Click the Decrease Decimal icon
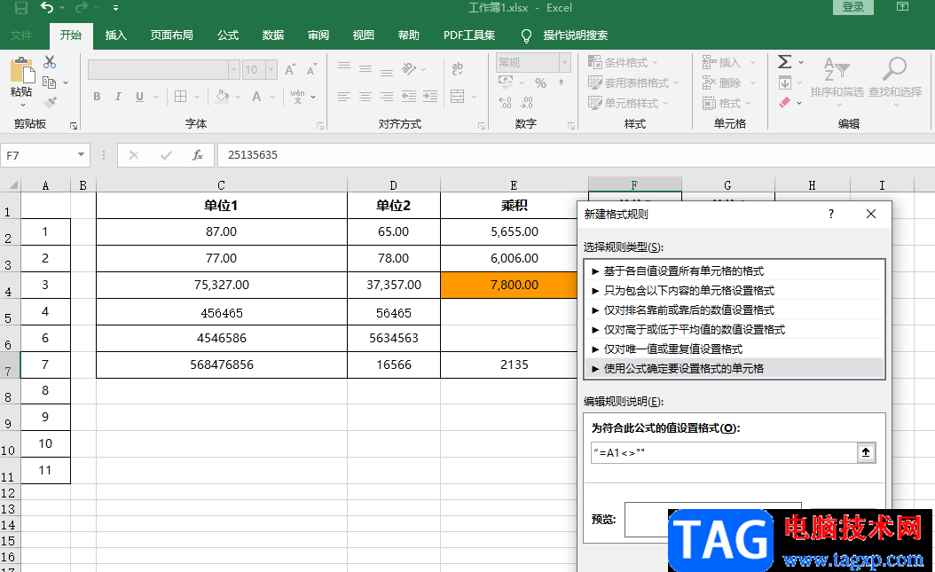Viewport: 935px width, 572px height. (x=527, y=103)
